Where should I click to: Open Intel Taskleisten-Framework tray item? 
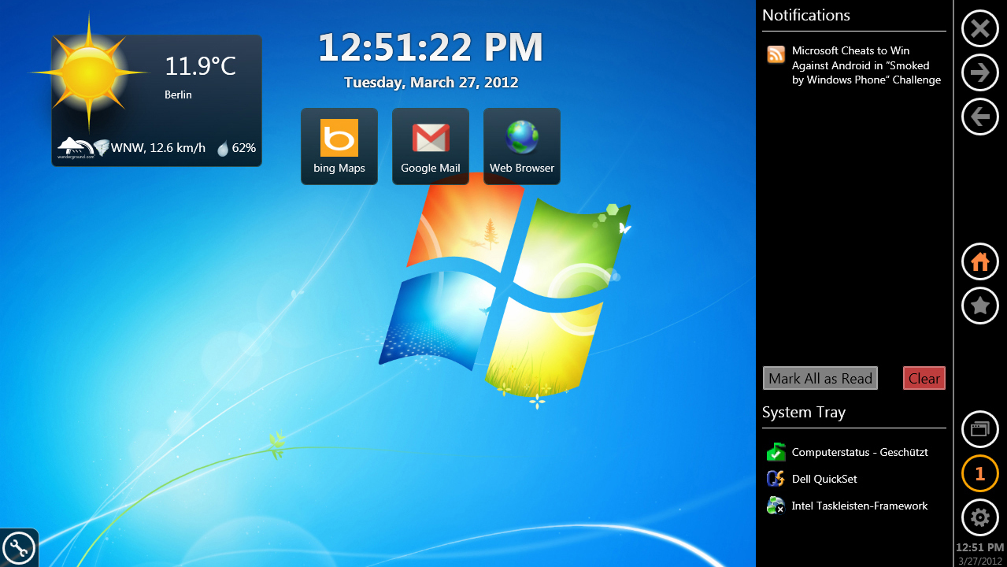coord(860,506)
